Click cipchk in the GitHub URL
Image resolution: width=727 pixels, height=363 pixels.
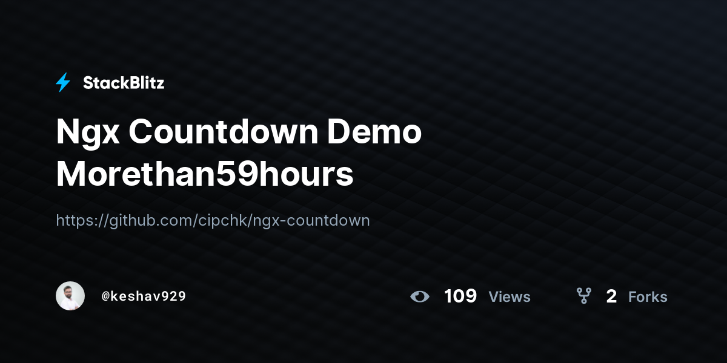click(221, 220)
